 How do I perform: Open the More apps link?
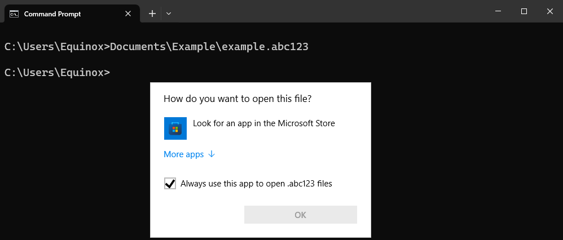click(183, 154)
